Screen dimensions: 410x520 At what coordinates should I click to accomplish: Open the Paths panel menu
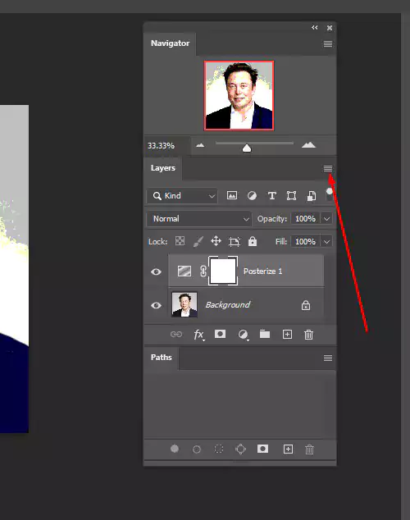[327, 358]
